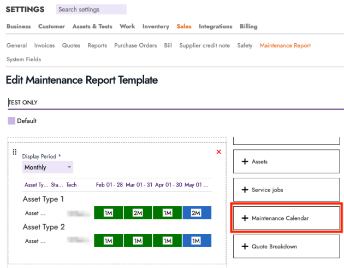Viewport: 344px width, 268px height.
Task: Go to Invoices sub-tab
Action: [x=44, y=45]
